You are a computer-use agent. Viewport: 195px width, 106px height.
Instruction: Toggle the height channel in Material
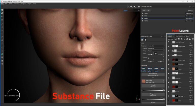pos(144,71)
